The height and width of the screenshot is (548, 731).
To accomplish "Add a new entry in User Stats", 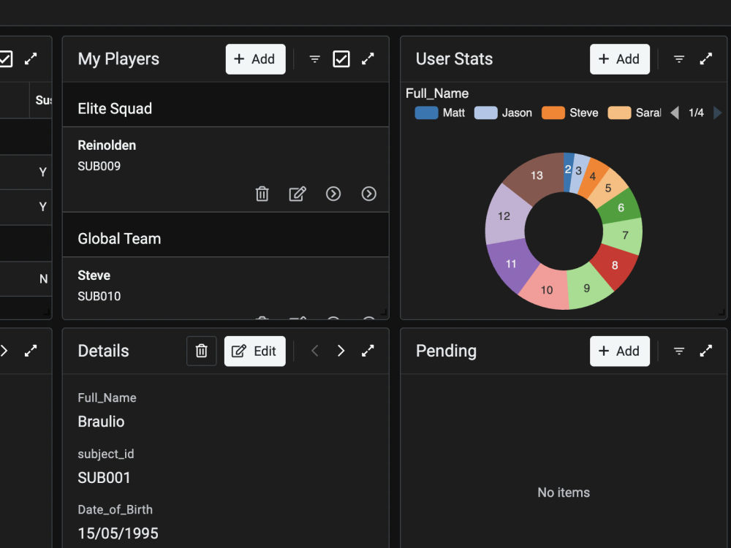I will point(620,59).
